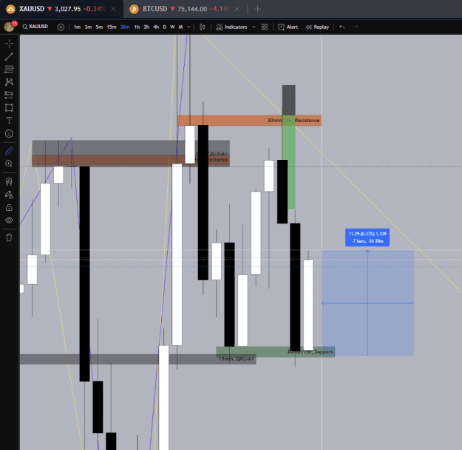The width and height of the screenshot is (462, 450).
Task: Open the indicator templates grid
Action: coord(265,27)
